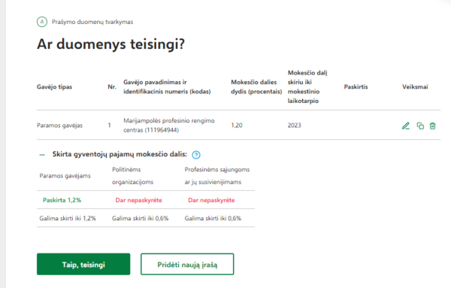Screen dimensions: 451x288
Task: Click the Veiksmai column header
Action: click(x=415, y=87)
